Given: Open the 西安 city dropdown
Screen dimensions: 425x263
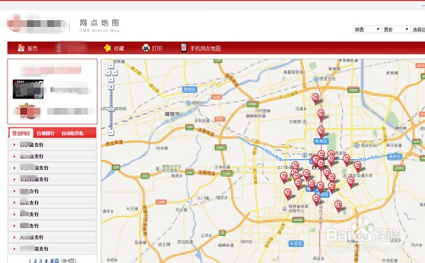Looking at the screenshot, I should (396, 30).
